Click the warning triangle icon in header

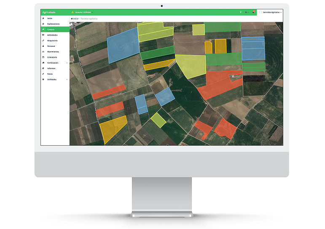(x=73, y=12)
